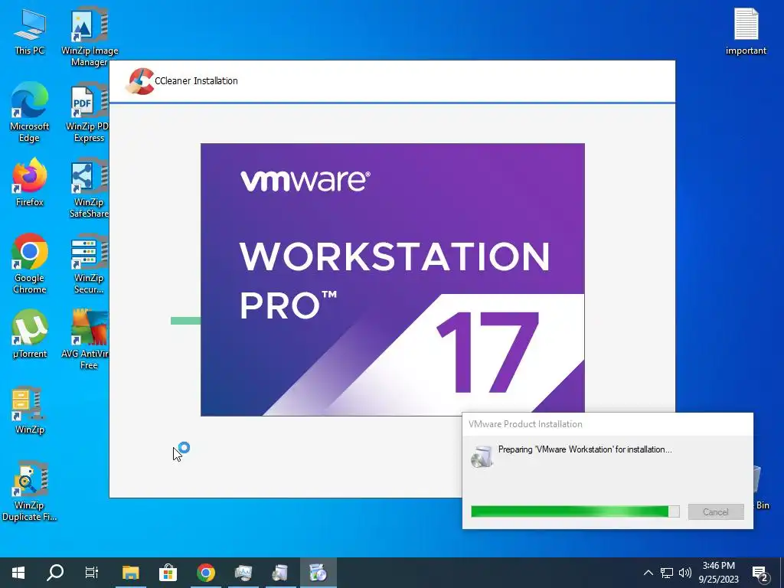784x588 pixels.
Task: Switch to Chrome on the taskbar
Action: pyautogui.click(x=205, y=573)
